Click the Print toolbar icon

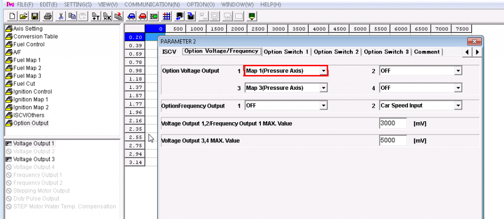pyautogui.click(x=48, y=16)
